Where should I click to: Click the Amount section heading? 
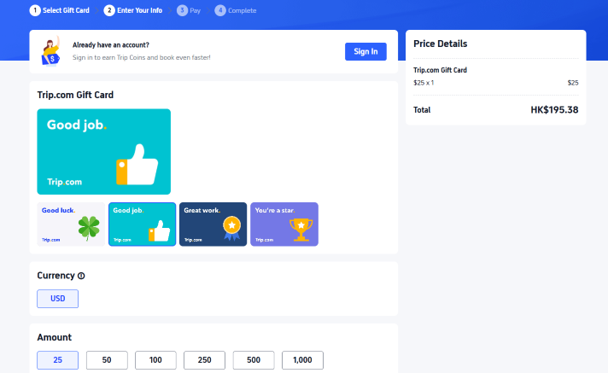click(55, 337)
